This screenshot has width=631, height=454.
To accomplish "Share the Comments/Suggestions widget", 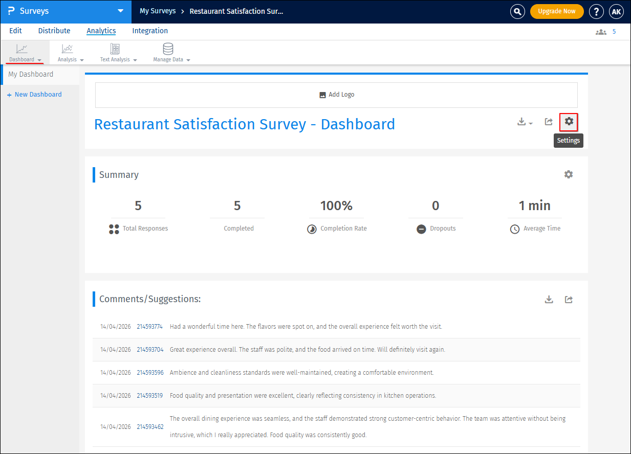I will (x=569, y=300).
